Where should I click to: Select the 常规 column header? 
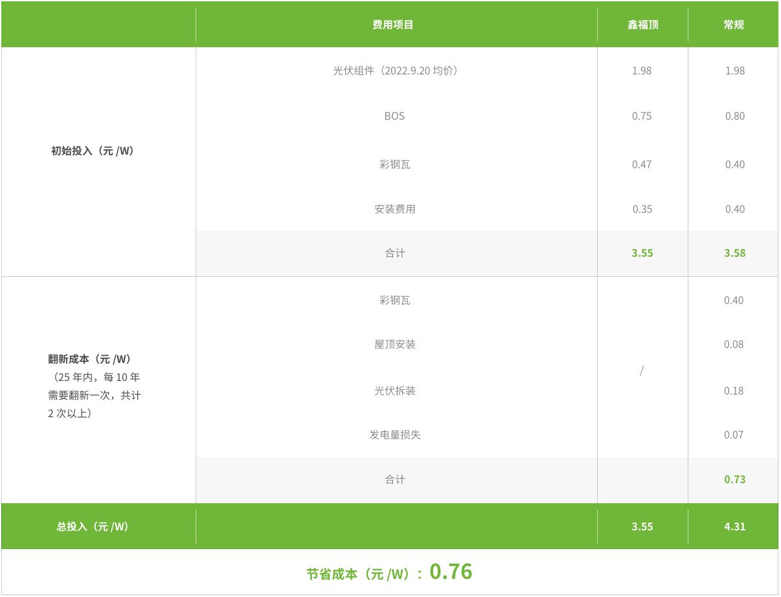point(734,25)
